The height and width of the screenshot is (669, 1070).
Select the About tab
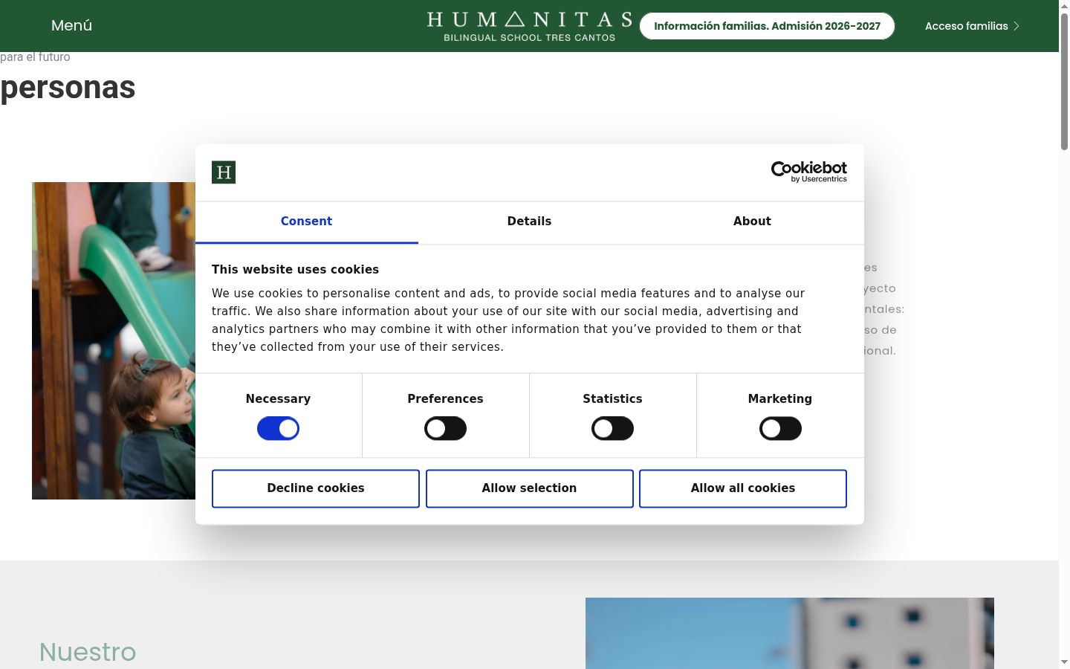(x=752, y=222)
